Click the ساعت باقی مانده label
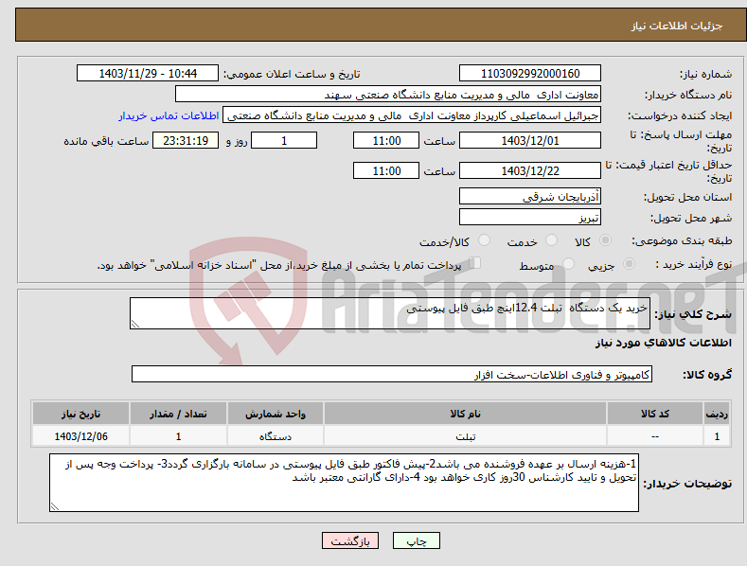The image size is (747, 566). (x=106, y=142)
